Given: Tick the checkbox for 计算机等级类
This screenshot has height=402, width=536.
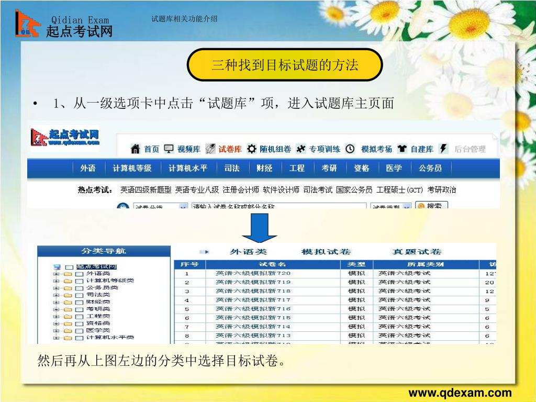Looking at the screenshot, I should (x=79, y=281).
